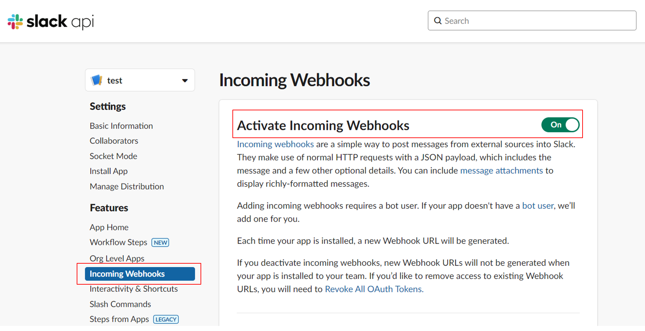Follow the Incoming webhooks link
This screenshot has height=331, width=645.
point(275,144)
